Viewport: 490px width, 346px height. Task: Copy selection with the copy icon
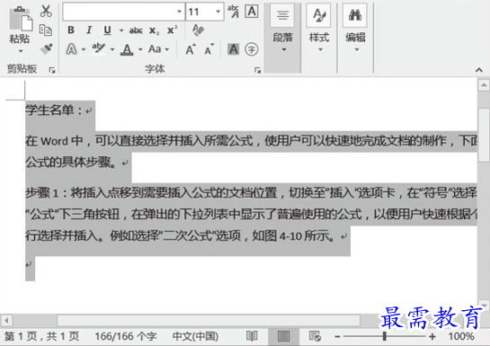[x=46, y=31]
